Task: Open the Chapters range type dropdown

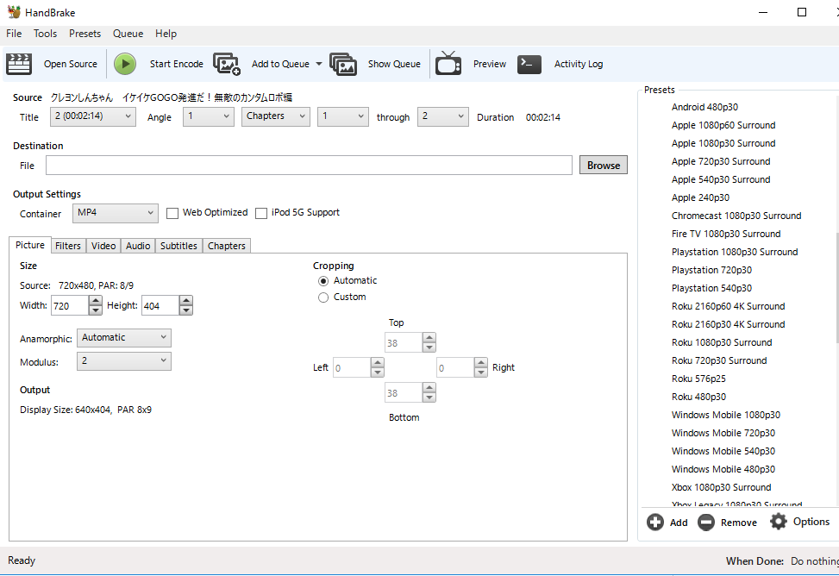Action: tap(276, 116)
